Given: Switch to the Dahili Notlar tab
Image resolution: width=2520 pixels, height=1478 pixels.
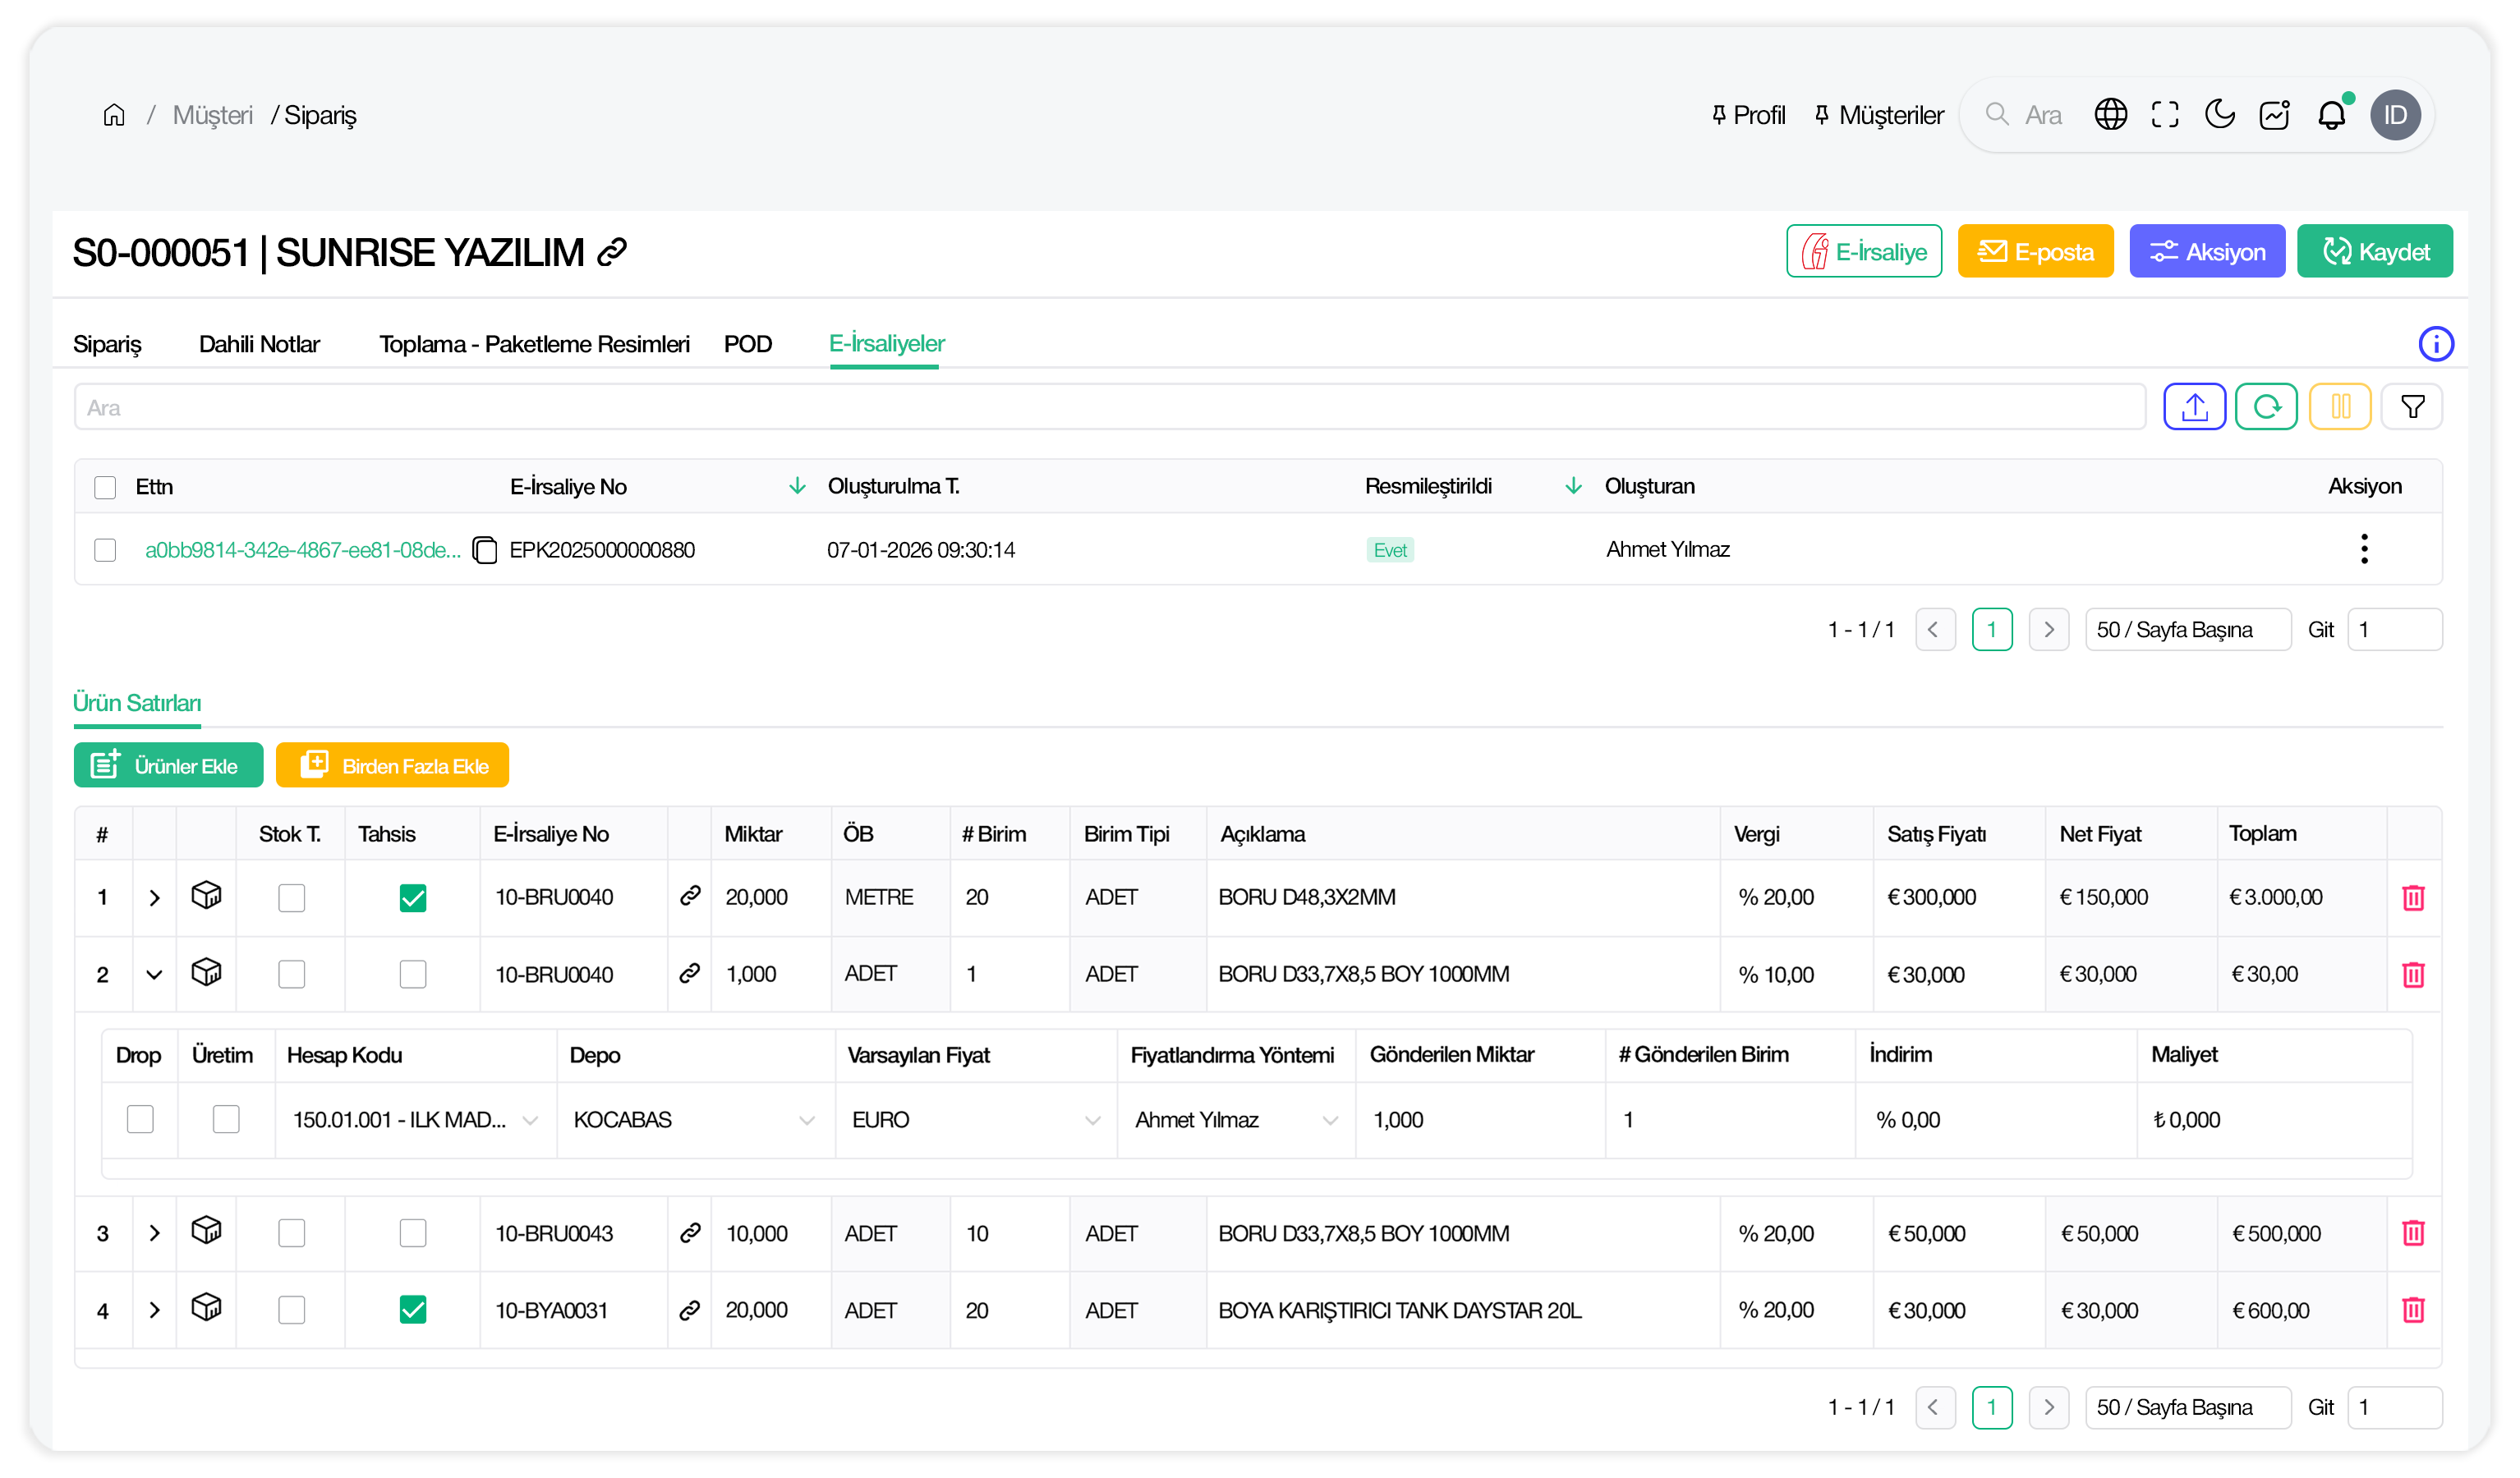Looking at the screenshot, I should (x=259, y=344).
